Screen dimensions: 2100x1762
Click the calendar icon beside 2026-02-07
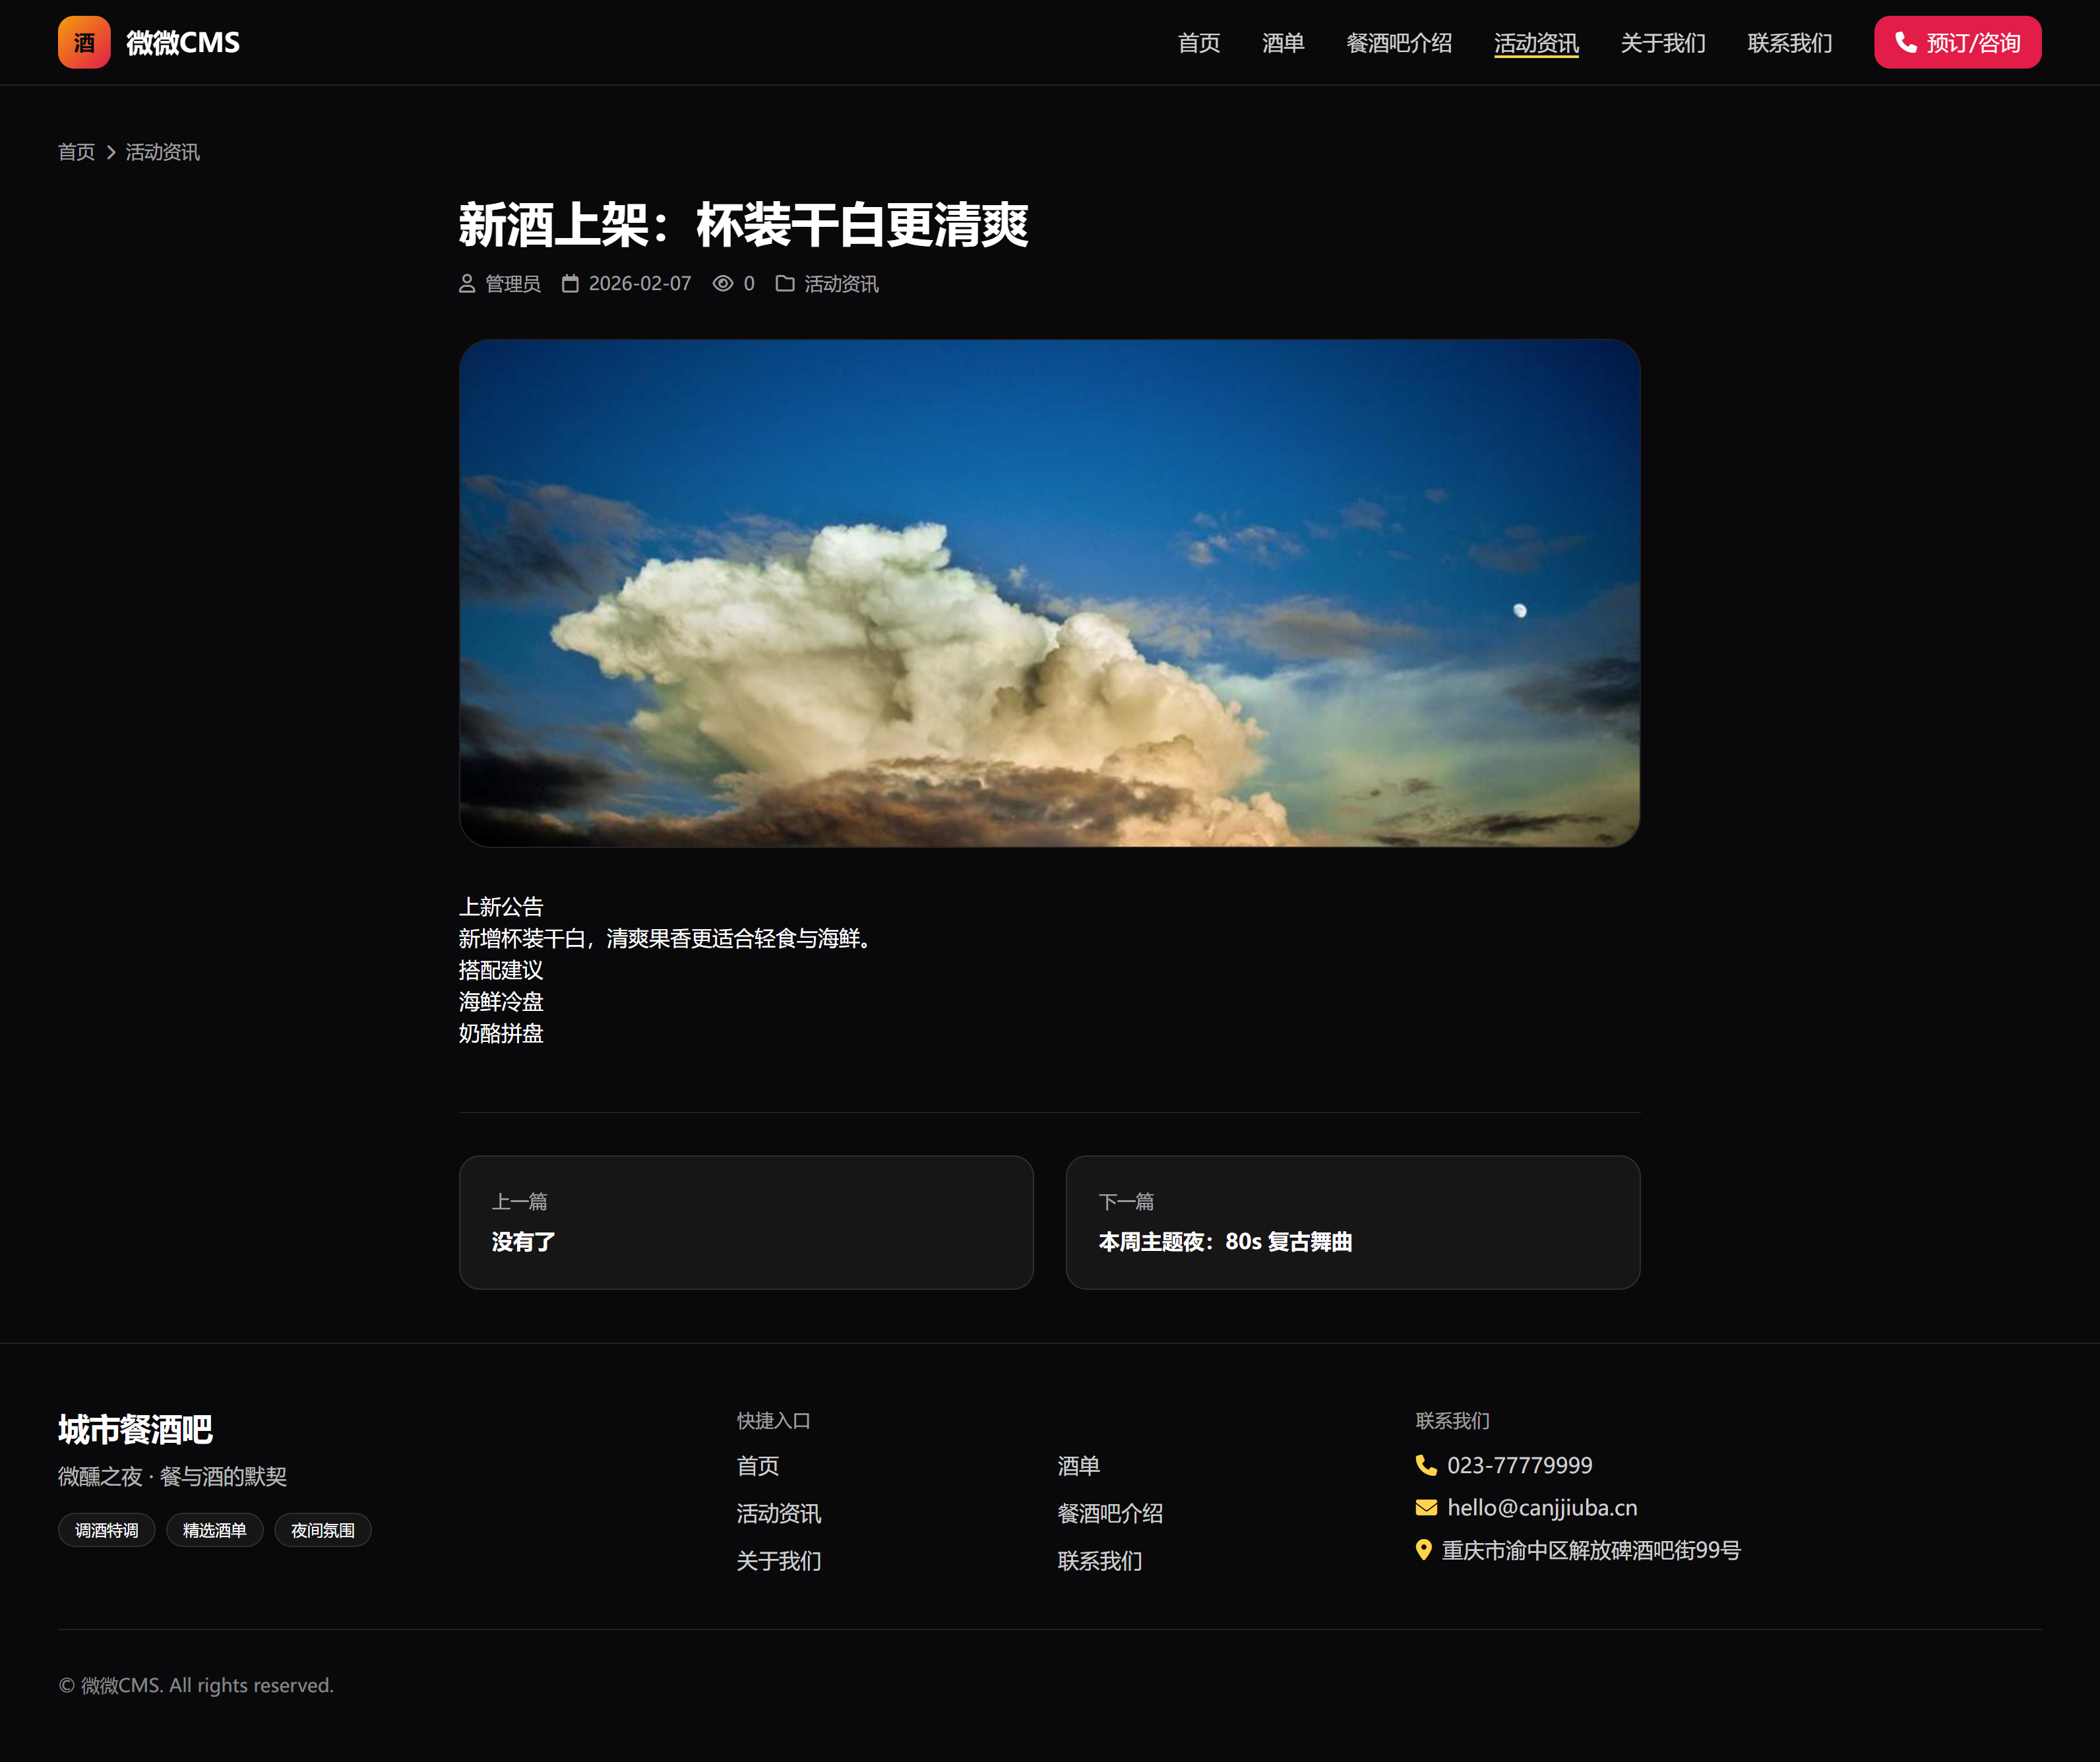pos(570,284)
